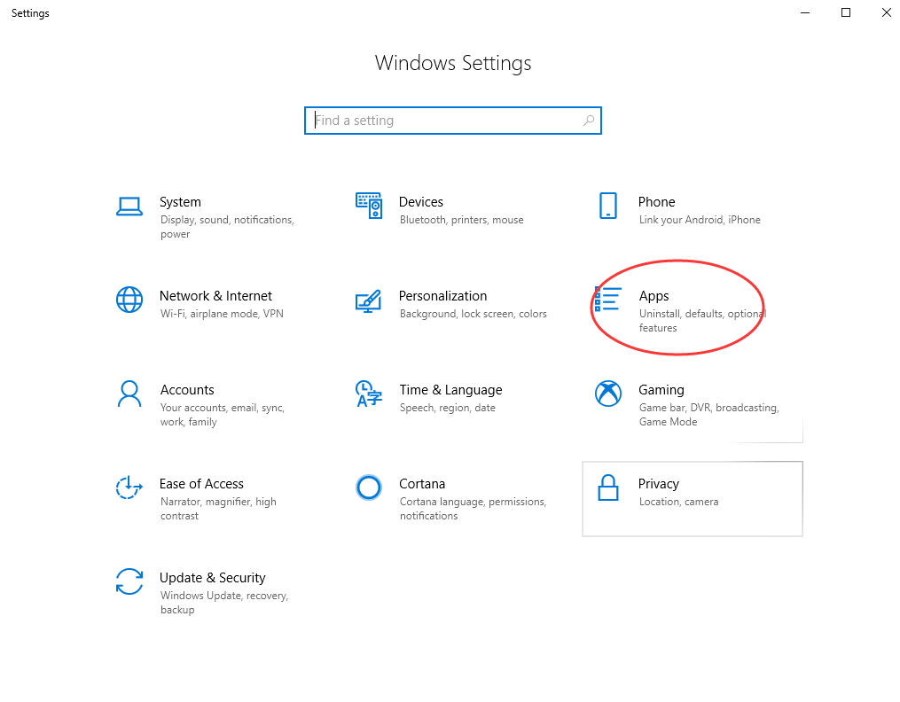Click the Privacy padlock icon
The width and height of the screenshot is (900, 702).
pyautogui.click(x=608, y=487)
